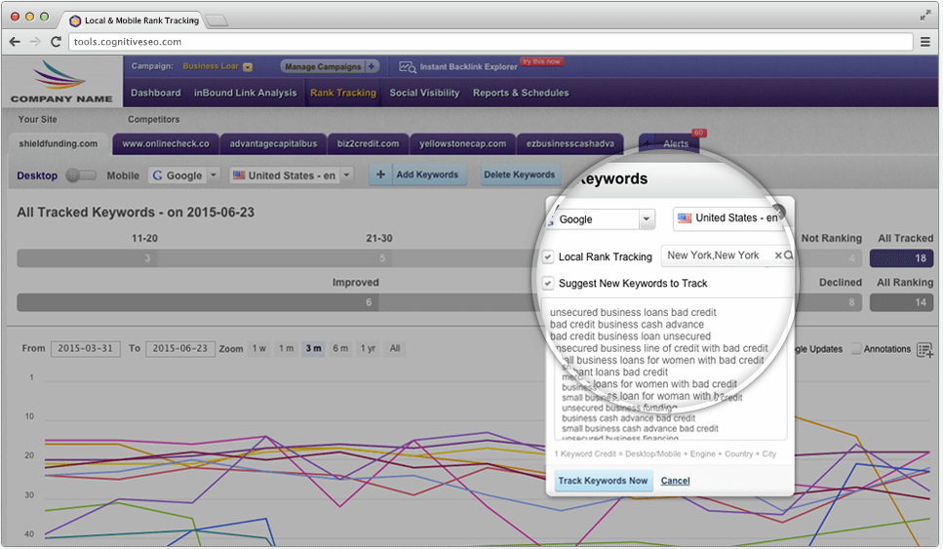Reload the page with the refresh icon
The height and width of the screenshot is (549, 943).
pos(56,42)
